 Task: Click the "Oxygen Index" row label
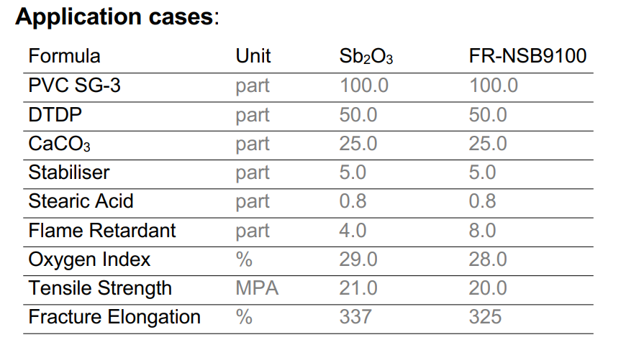pos(89,259)
